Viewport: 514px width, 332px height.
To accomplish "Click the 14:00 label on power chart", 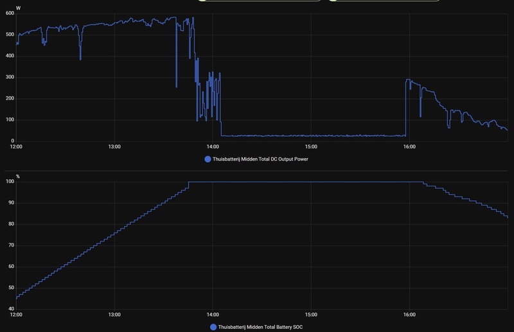I will [213, 146].
